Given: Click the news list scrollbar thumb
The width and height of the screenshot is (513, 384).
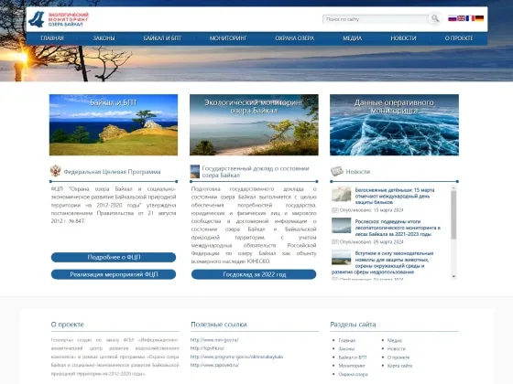Looking at the screenshot, I should (x=453, y=215).
